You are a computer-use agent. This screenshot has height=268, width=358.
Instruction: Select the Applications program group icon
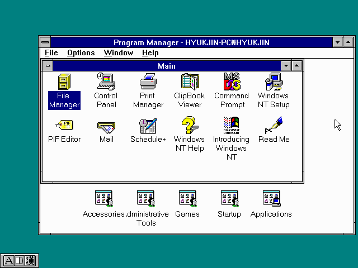point(271,199)
